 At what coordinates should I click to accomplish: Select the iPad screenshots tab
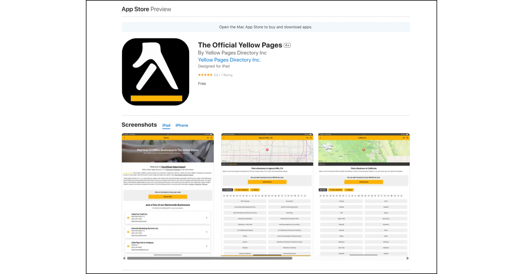point(166,125)
